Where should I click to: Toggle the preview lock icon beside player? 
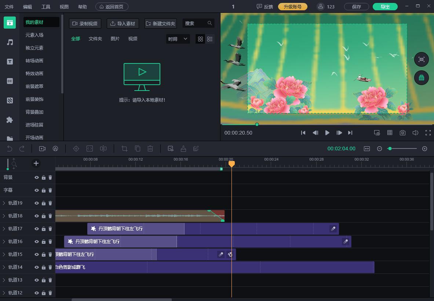421,78
